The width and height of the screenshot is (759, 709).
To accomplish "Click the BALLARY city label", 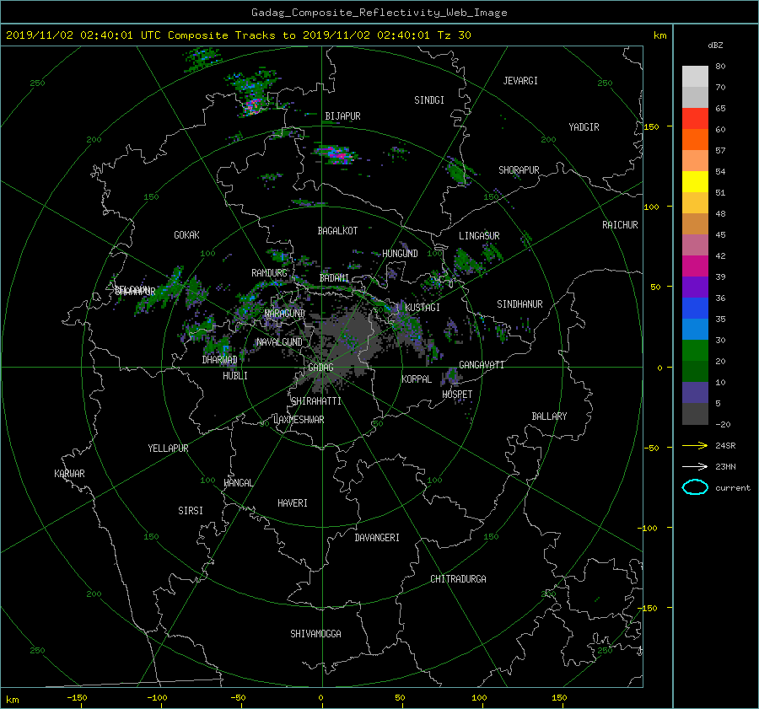I will tap(549, 416).
